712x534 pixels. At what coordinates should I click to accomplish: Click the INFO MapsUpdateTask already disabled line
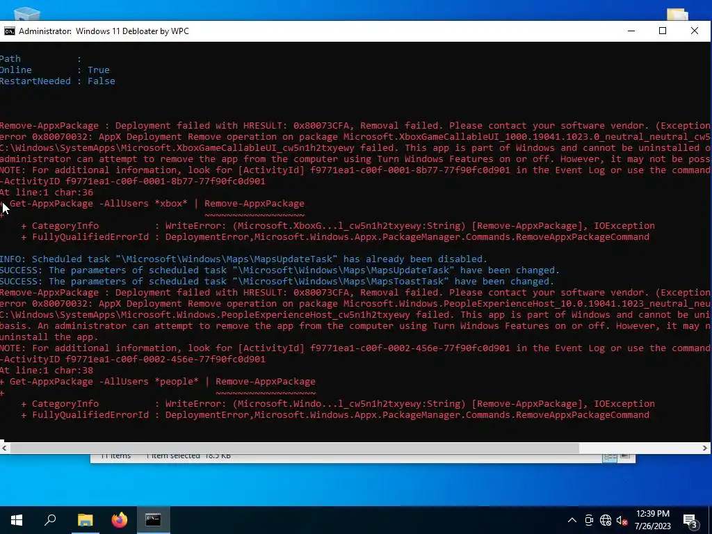coord(243,259)
